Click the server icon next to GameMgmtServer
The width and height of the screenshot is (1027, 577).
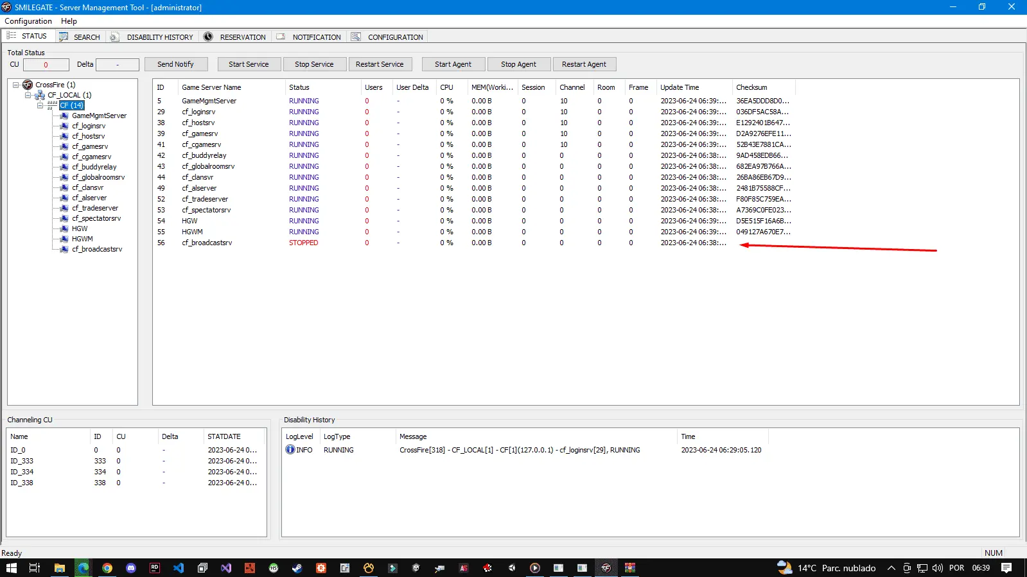coord(64,116)
